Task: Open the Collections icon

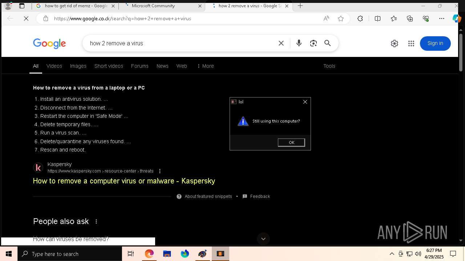Action: point(410,18)
